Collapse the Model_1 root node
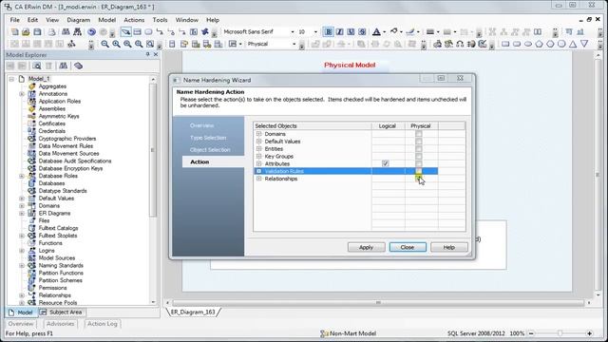608x342 pixels. [x=11, y=79]
